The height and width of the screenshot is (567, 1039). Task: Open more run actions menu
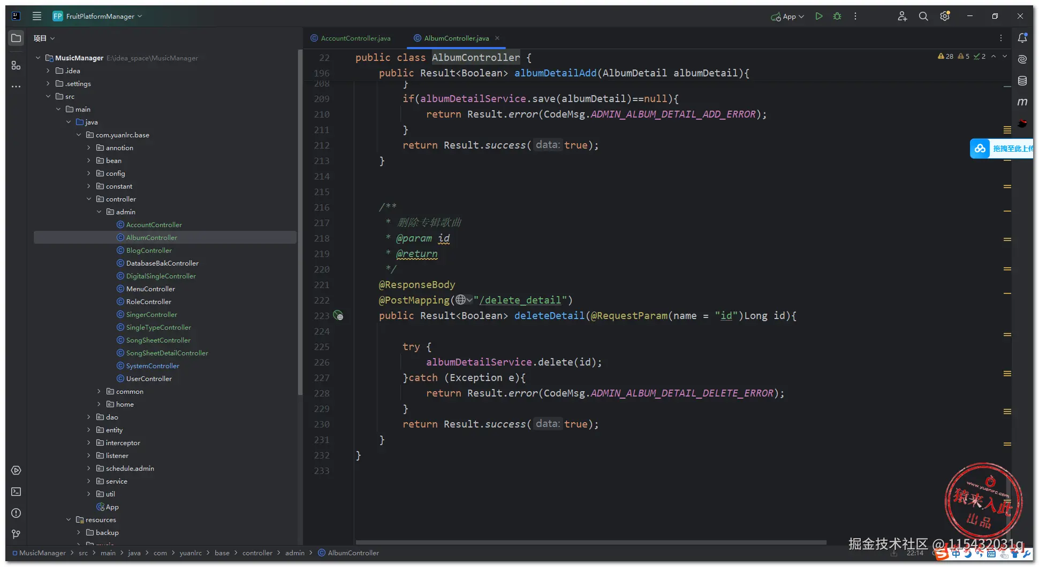[855, 16]
